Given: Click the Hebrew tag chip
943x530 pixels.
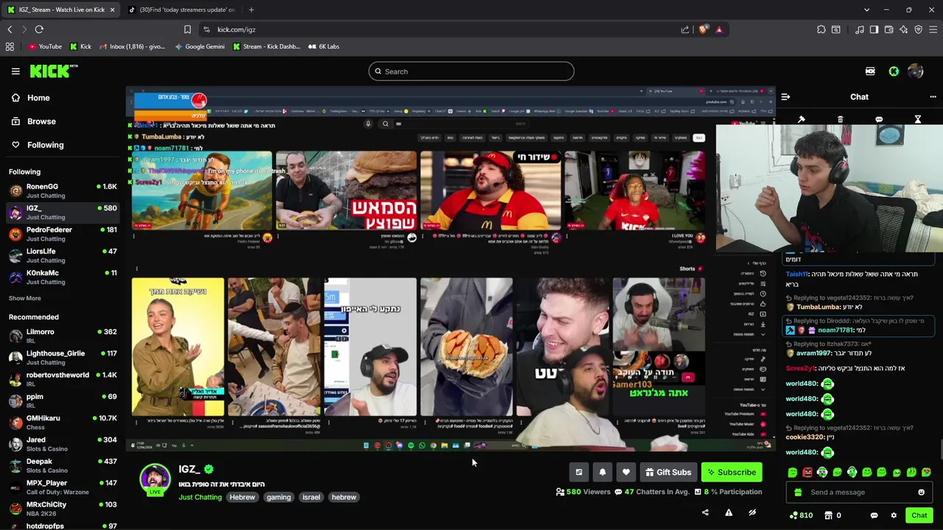Looking at the screenshot, I should (242, 498).
